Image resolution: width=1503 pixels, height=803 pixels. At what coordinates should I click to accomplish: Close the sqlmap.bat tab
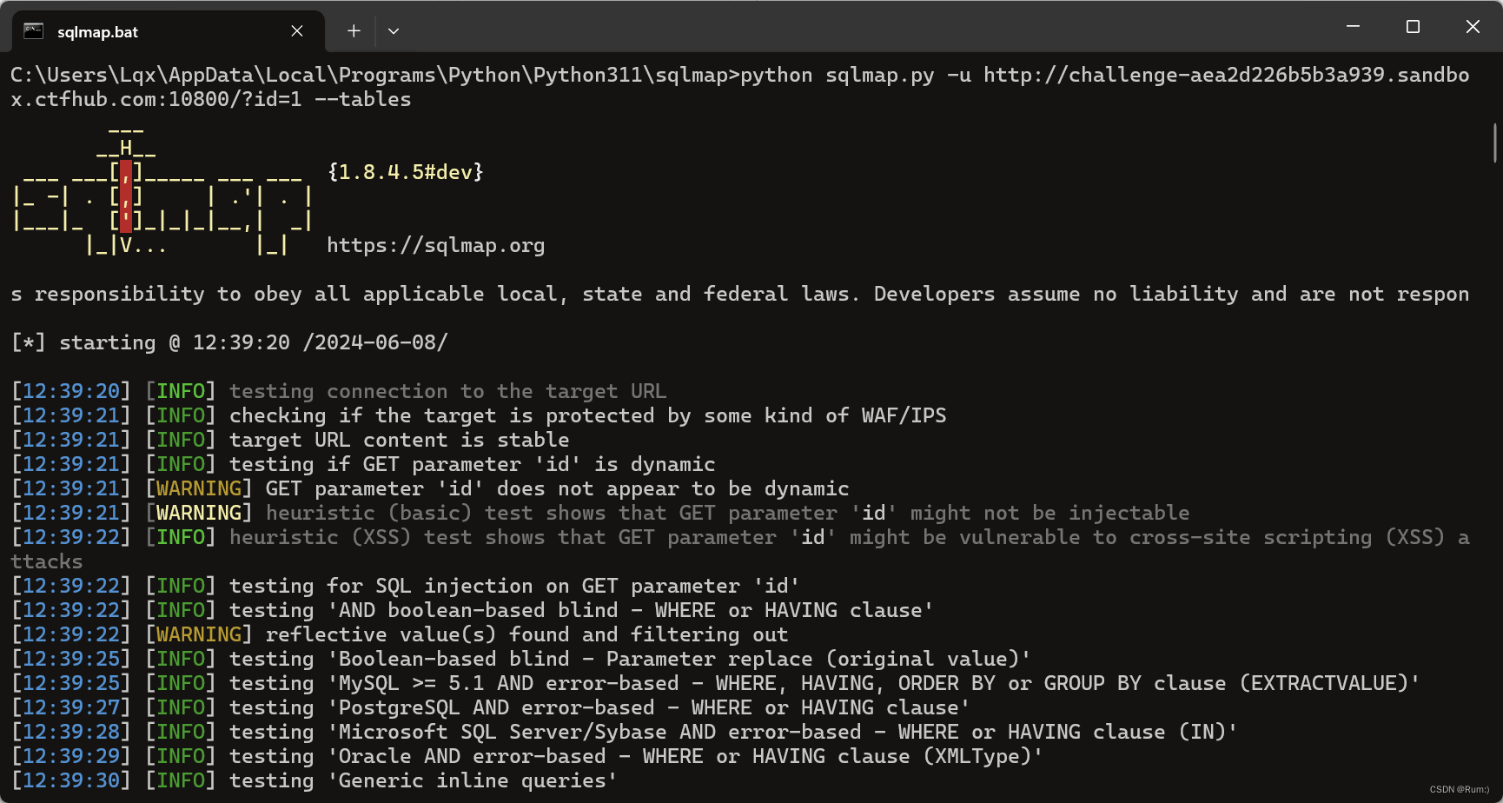pos(297,31)
